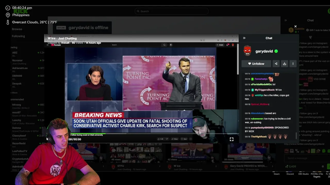330x185 pixels.
Task: Open the background chat settings gear
Action: (x=323, y=166)
